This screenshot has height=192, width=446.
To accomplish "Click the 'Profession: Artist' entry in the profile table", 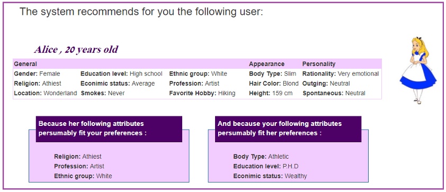I will click(x=194, y=84).
